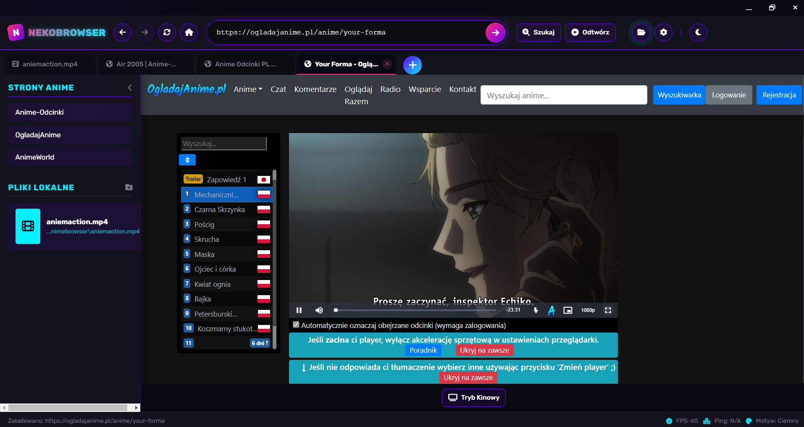Viewport: 804px width, 427px height.
Task: Click the Odtwórz play button
Action: 590,32
